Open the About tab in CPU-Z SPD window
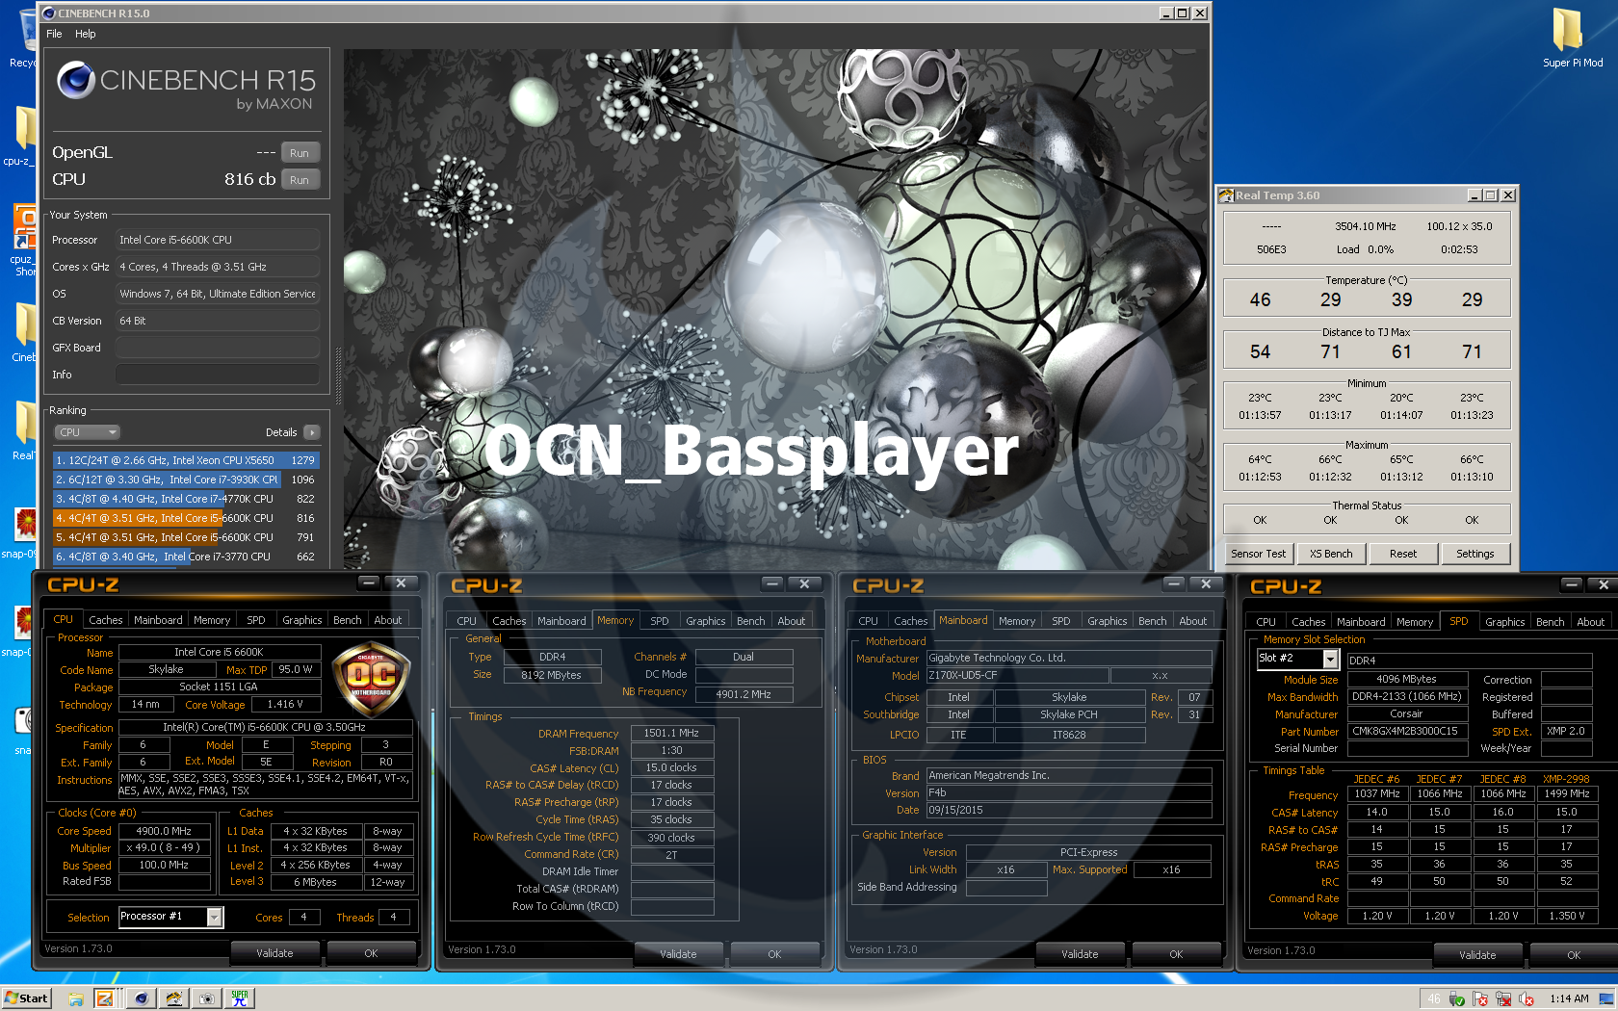 [1591, 622]
